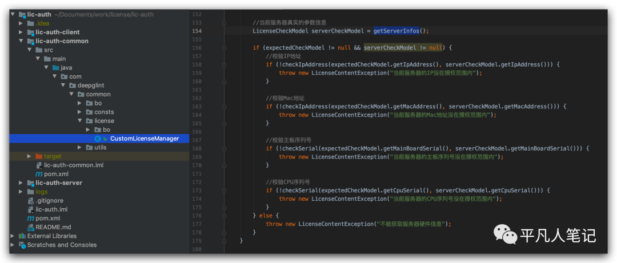Click the src folder icon

[39, 50]
